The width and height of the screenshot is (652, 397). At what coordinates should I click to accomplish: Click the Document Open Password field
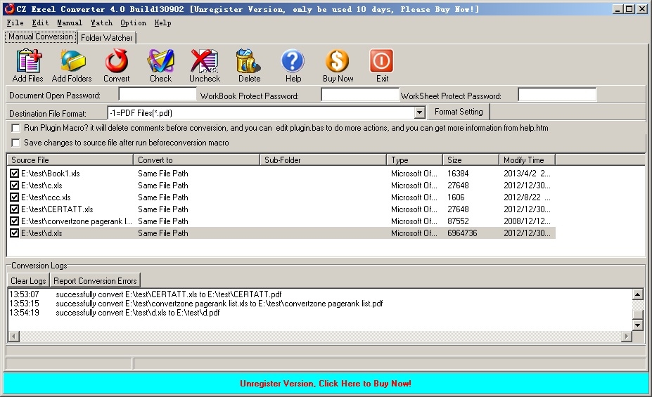coord(158,94)
